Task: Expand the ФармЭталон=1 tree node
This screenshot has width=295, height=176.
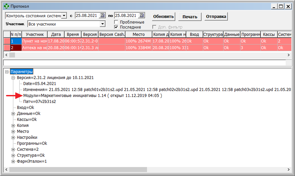Action: 13,161
